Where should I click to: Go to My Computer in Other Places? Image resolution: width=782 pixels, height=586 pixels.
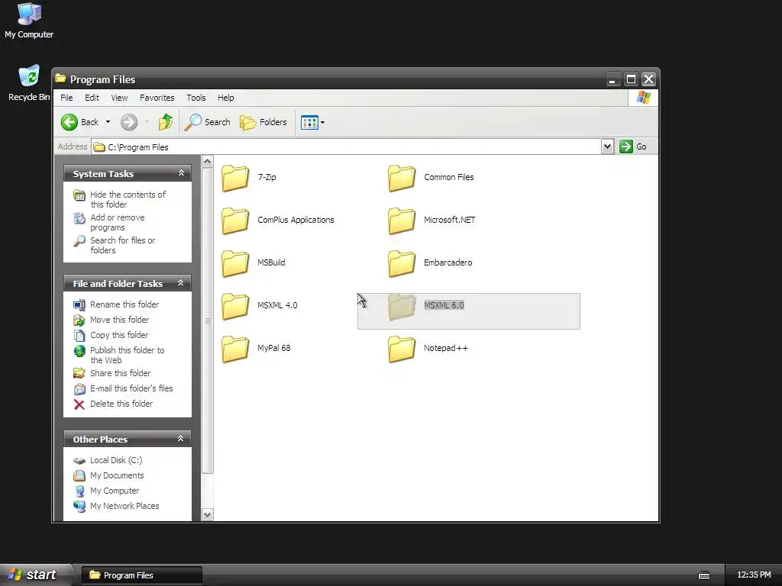coord(115,491)
